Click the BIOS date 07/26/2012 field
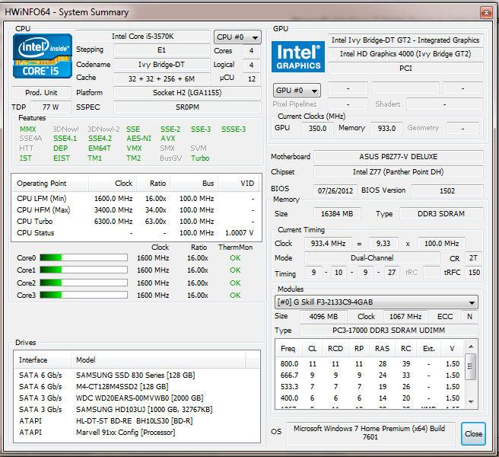499x457 pixels. (335, 190)
